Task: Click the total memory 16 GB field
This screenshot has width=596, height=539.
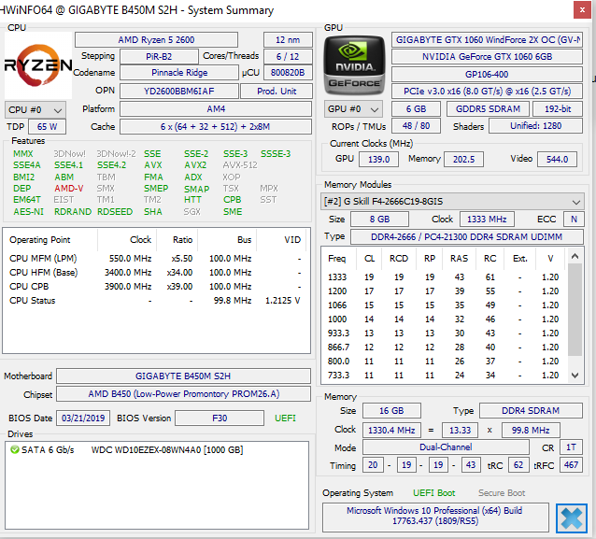Action: pyautogui.click(x=391, y=411)
